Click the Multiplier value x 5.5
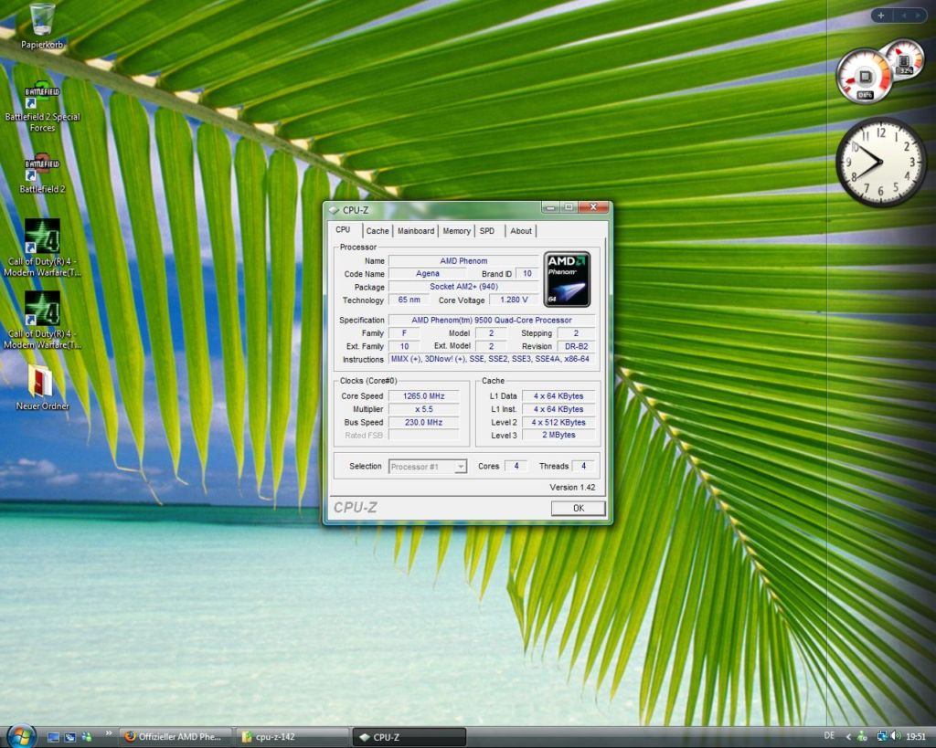 (424, 409)
